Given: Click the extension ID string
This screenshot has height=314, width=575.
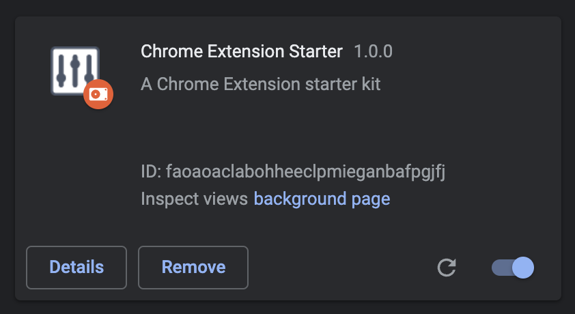Looking at the screenshot, I should [x=306, y=171].
